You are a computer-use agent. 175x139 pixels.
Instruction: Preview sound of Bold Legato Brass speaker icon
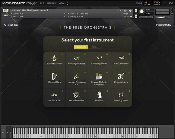pos(85,54)
